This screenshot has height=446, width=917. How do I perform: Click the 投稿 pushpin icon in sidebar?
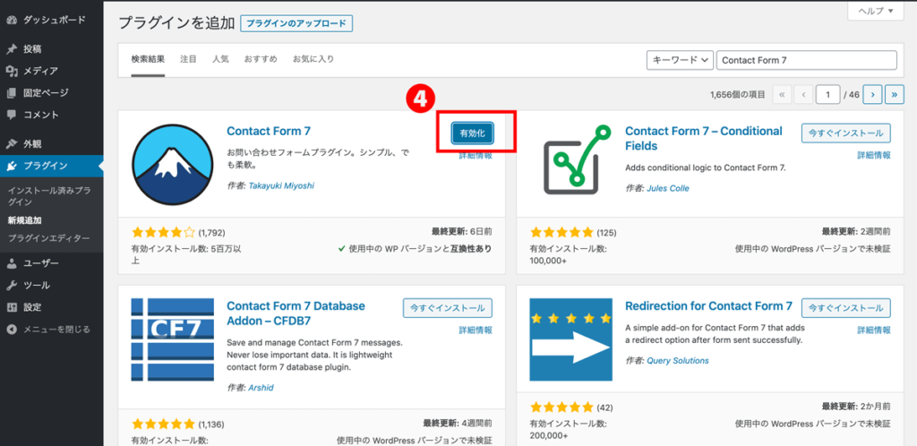[x=12, y=49]
